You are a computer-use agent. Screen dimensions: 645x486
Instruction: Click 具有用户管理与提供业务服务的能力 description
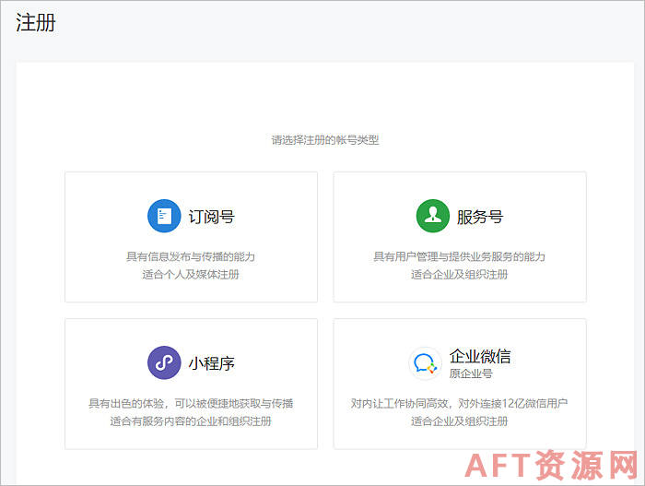click(x=459, y=256)
